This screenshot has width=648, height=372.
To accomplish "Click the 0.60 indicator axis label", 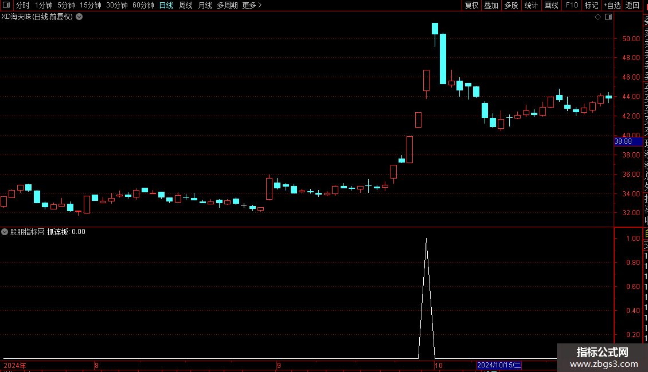I will pos(633,287).
